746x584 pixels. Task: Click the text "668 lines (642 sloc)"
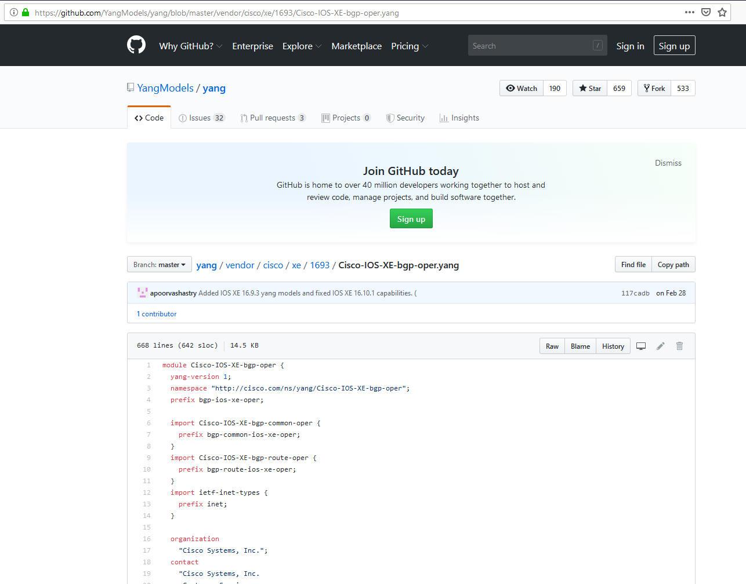178,345
